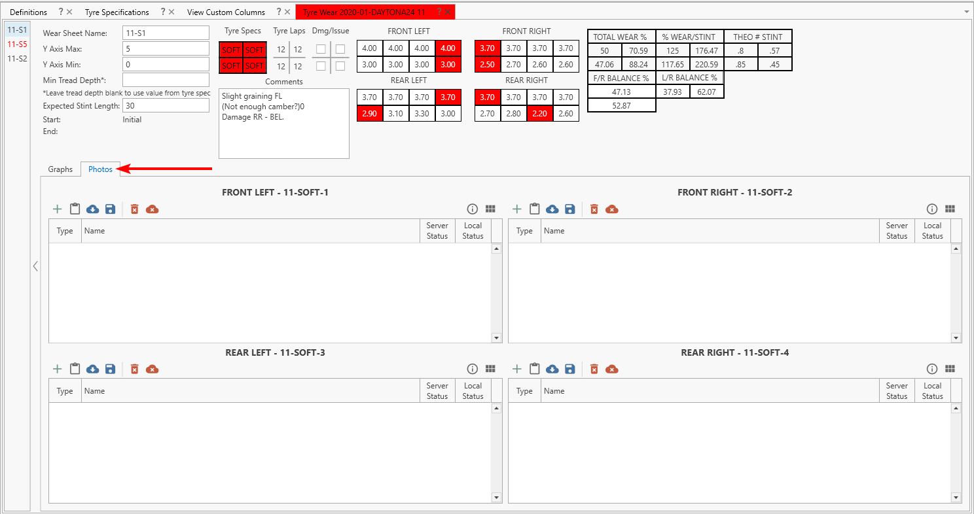Switch Rear Right photos to grid view
974x514 pixels.
pyautogui.click(x=950, y=369)
